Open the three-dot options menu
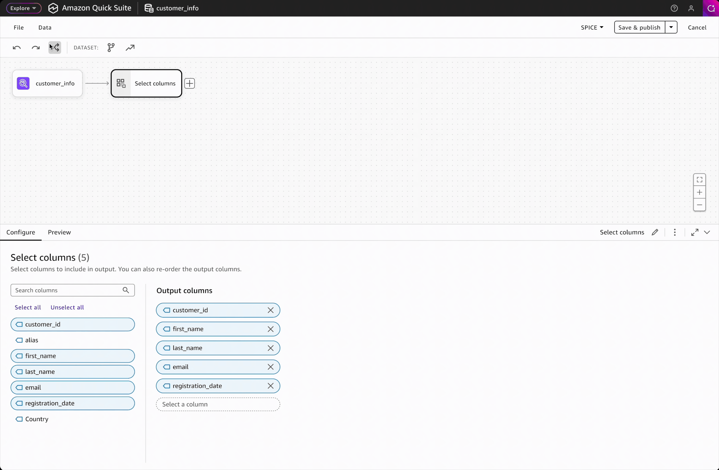The image size is (719, 470). tap(675, 232)
